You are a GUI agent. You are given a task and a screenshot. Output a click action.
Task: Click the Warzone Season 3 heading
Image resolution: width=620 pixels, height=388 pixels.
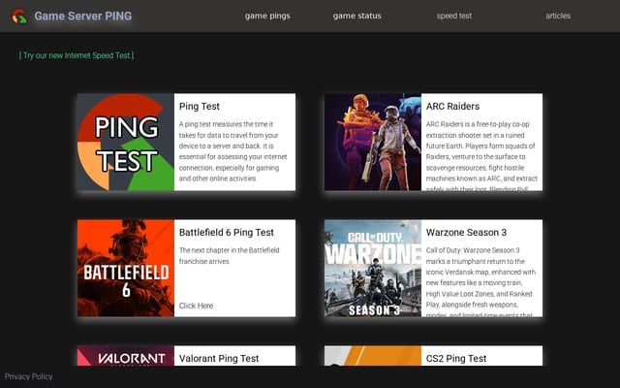click(x=466, y=233)
